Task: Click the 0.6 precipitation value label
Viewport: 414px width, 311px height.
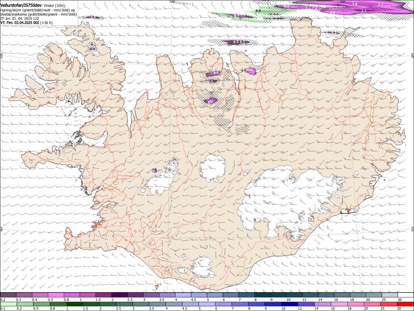Action: coord(216,73)
